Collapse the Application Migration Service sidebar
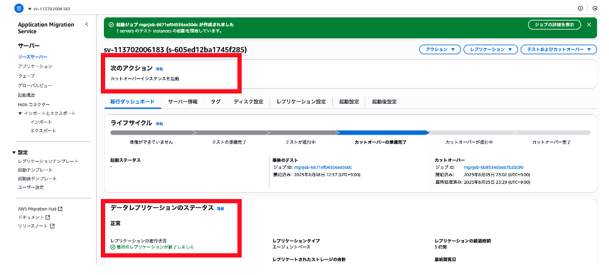This screenshot has height=275, width=609. tap(86, 24)
